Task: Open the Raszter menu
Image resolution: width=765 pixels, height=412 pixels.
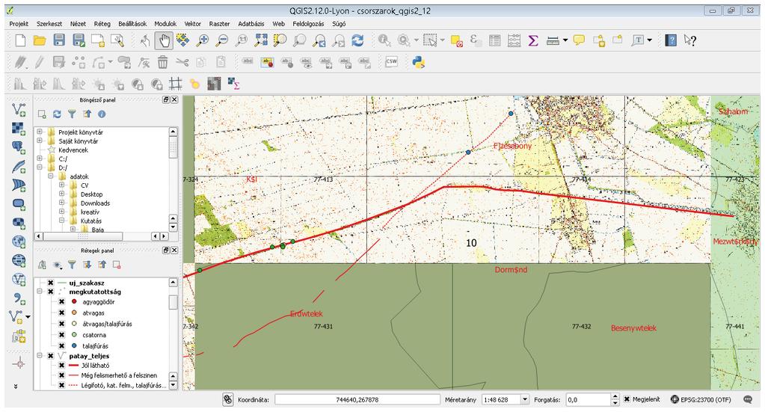Action: 220,23
